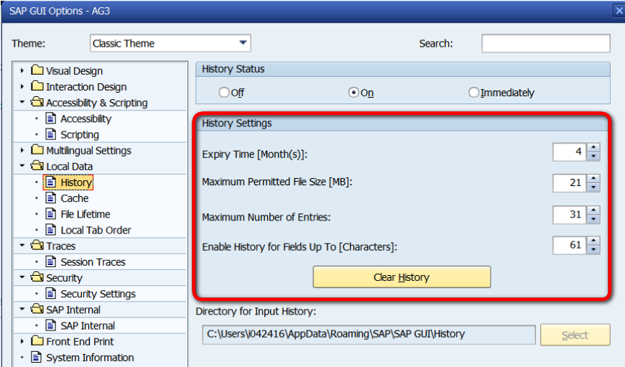Click the Traces open folder icon

point(37,246)
